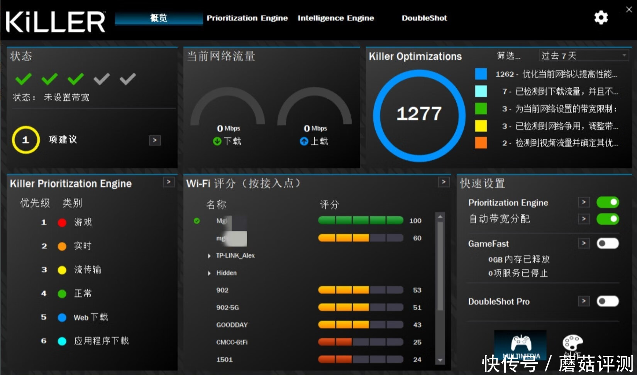Click the red Games priority dot
This screenshot has width=637, height=375.
coord(62,222)
